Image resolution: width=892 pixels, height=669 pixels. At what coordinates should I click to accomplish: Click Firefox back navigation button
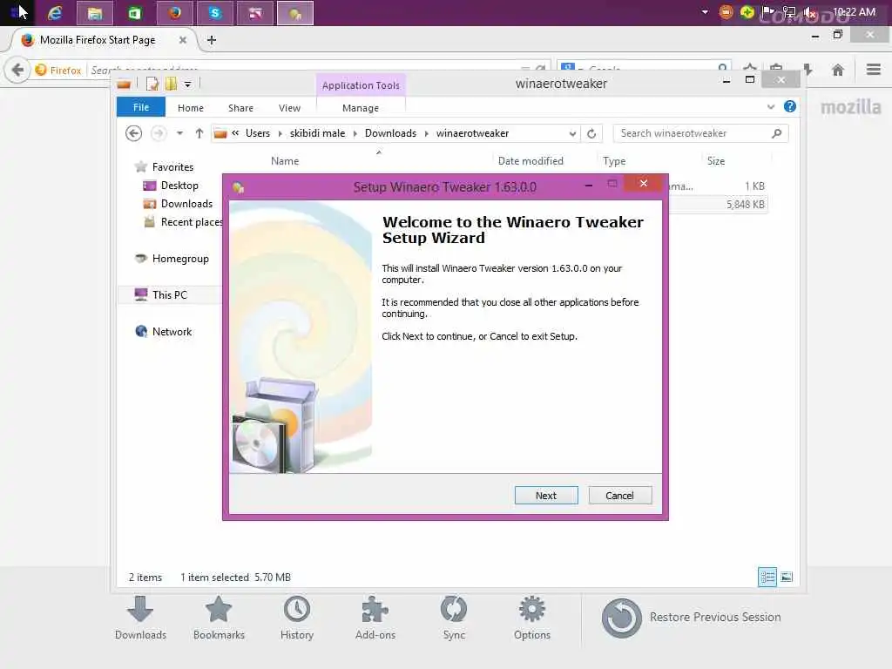17,70
